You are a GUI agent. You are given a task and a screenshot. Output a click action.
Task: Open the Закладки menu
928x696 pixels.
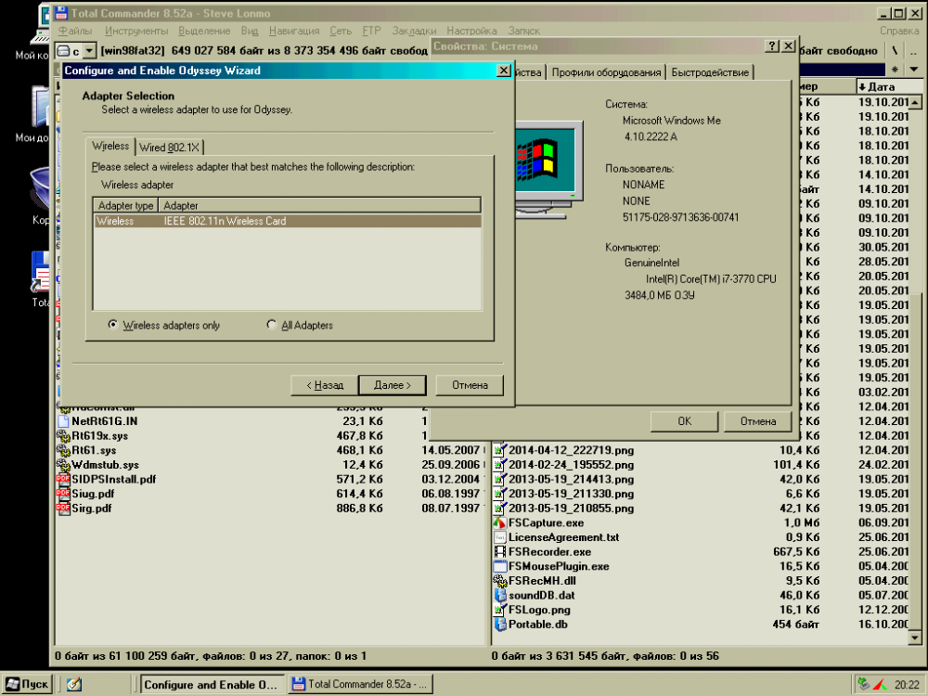412,31
